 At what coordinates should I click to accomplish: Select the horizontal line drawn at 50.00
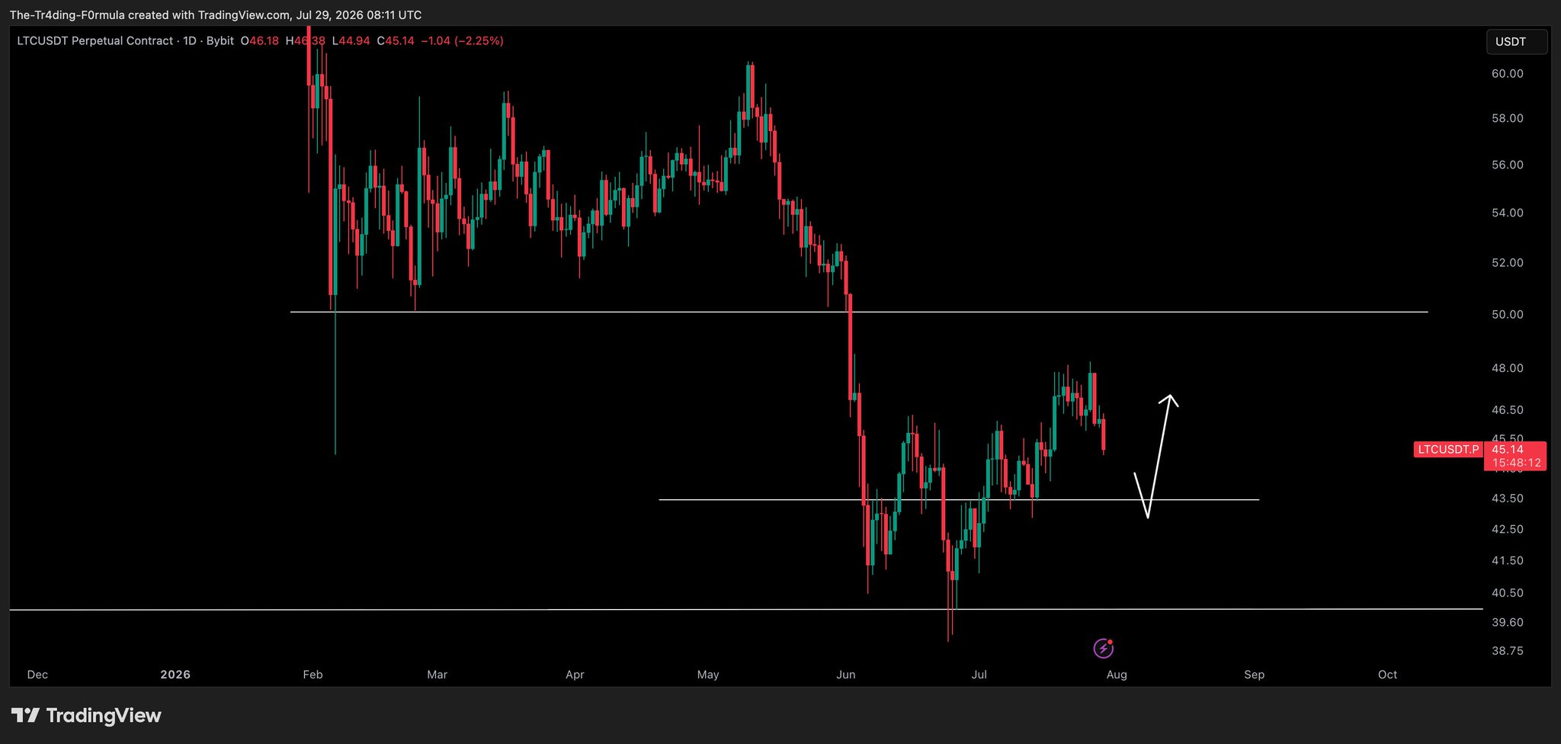pyautogui.click(x=859, y=312)
